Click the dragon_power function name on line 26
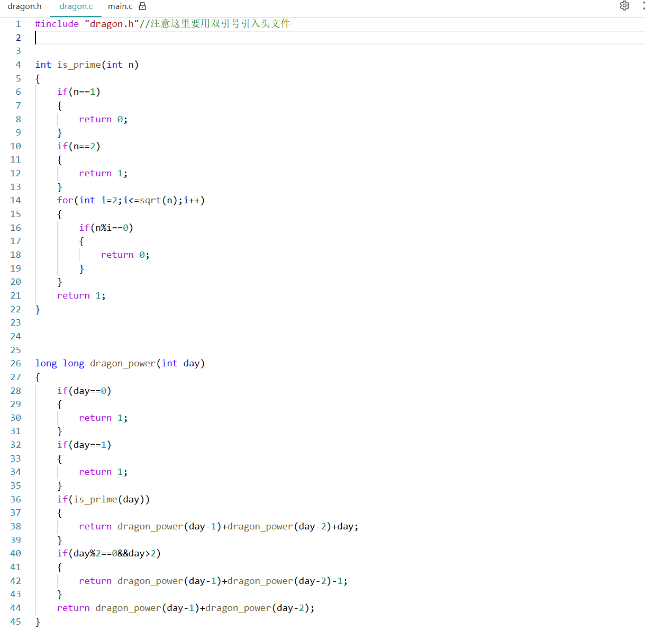The image size is (645, 630). (123, 363)
